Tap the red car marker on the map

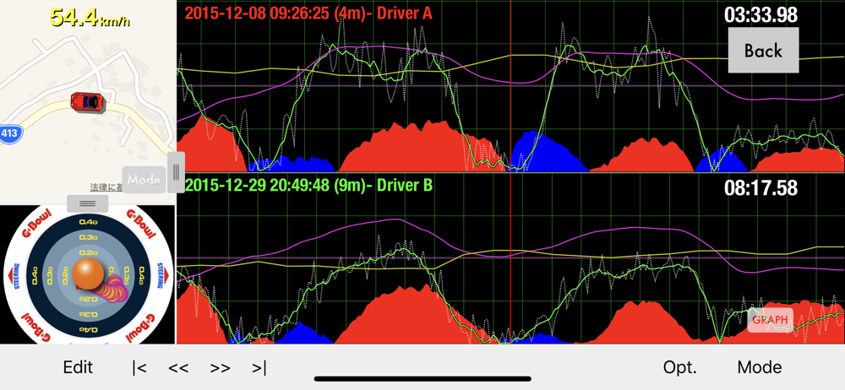(86, 101)
